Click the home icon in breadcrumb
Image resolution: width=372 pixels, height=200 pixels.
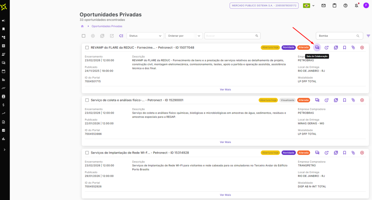82,26
